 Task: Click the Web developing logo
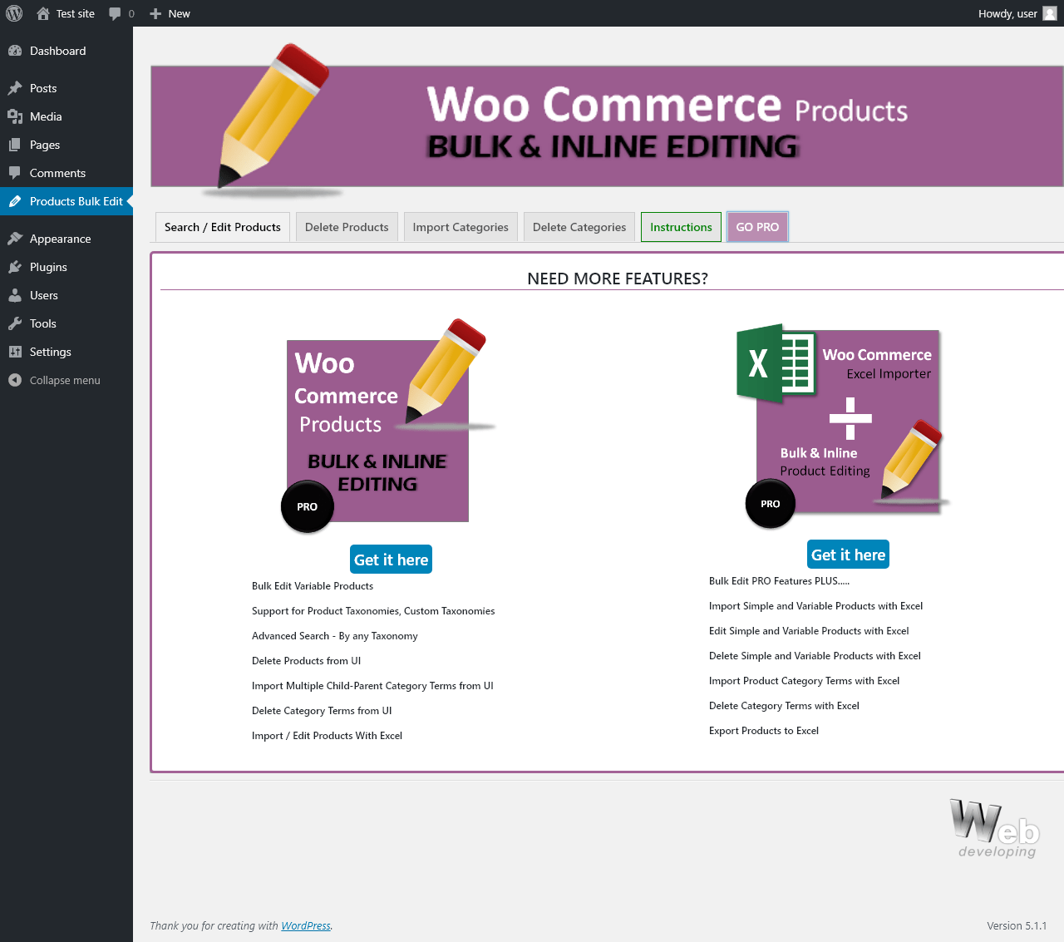[996, 828]
